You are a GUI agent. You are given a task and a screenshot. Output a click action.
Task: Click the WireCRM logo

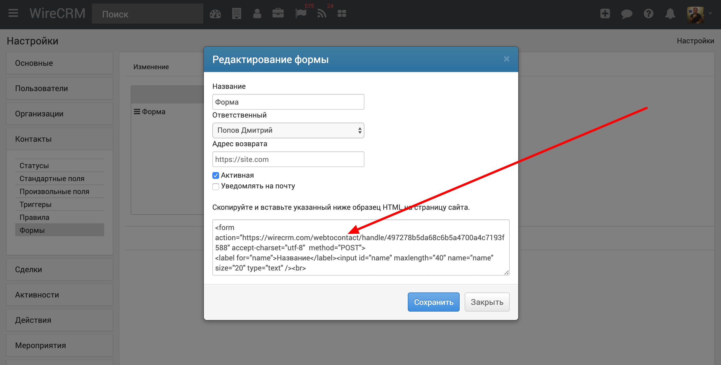click(57, 13)
